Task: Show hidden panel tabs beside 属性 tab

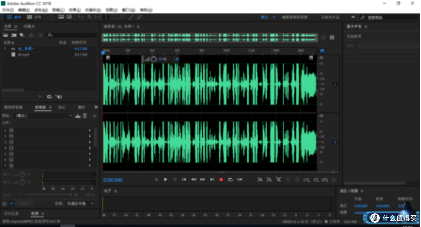Action: click(96, 107)
